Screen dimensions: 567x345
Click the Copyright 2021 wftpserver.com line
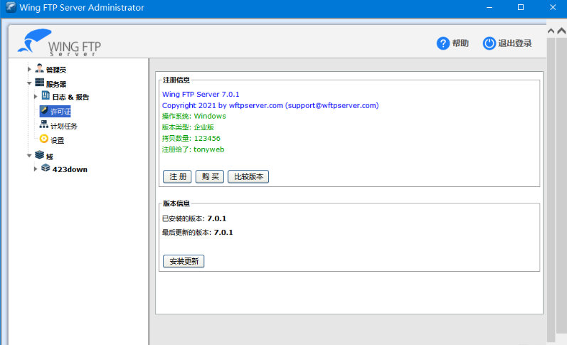point(270,105)
